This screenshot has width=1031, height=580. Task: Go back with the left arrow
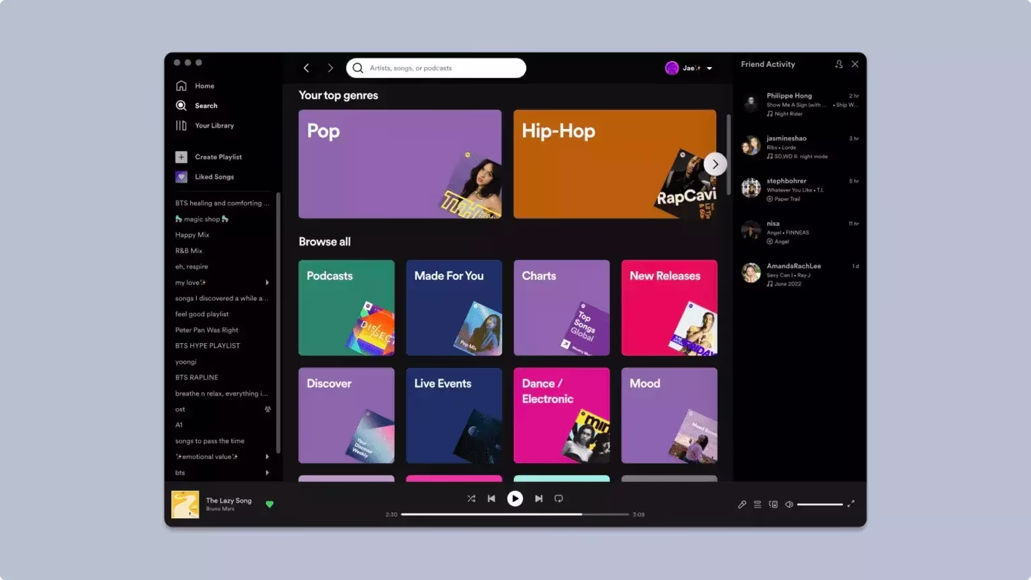[x=307, y=68]
